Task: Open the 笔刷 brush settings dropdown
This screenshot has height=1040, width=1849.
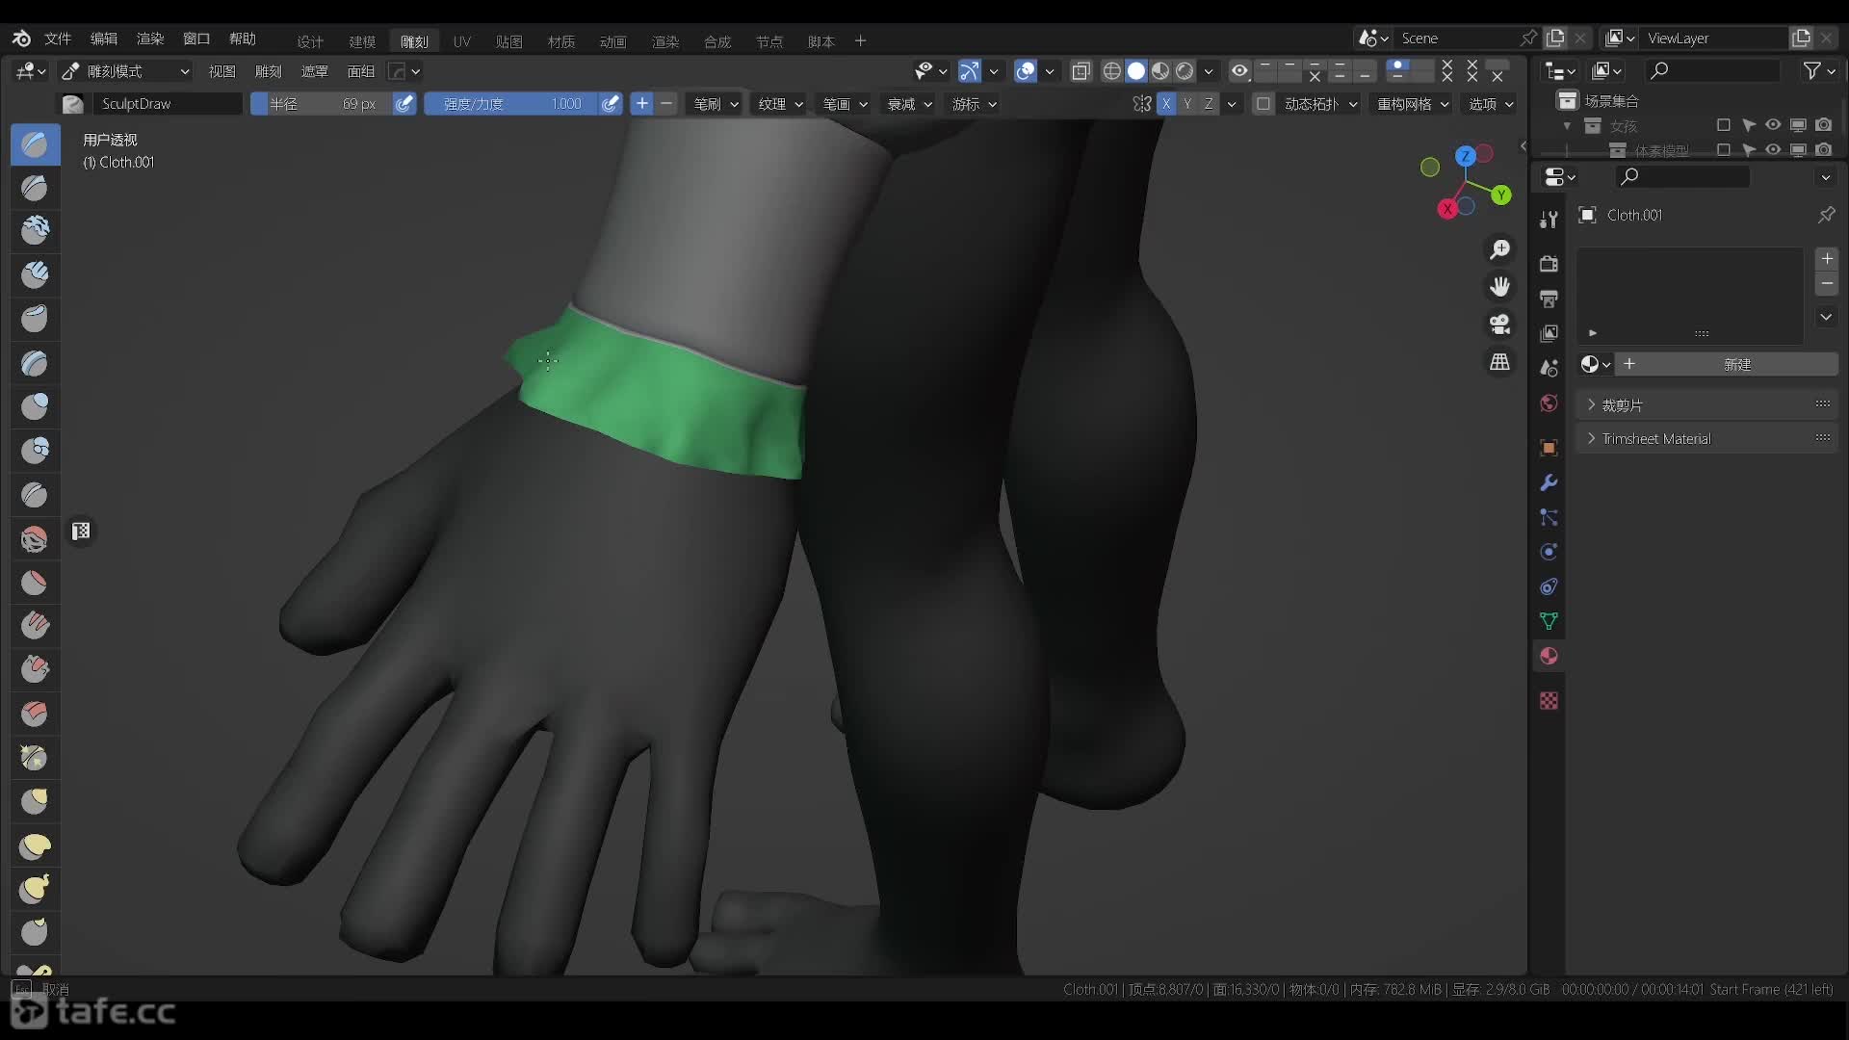Action: point(715,104)
